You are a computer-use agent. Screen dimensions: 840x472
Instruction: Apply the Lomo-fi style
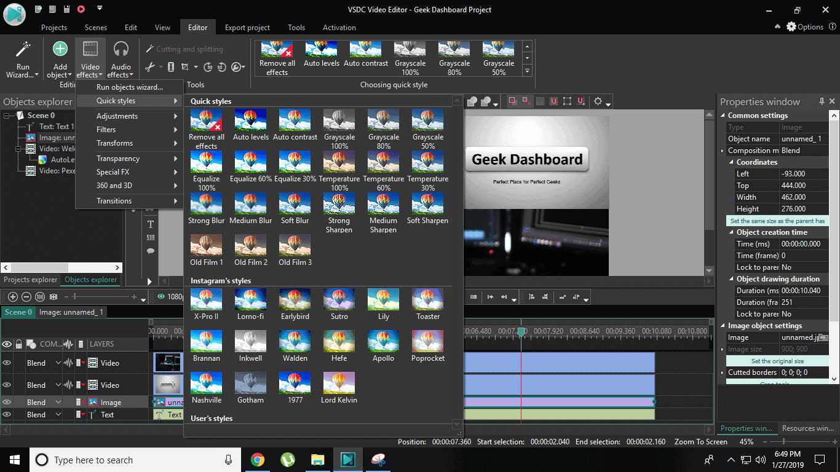pos(251,305)
